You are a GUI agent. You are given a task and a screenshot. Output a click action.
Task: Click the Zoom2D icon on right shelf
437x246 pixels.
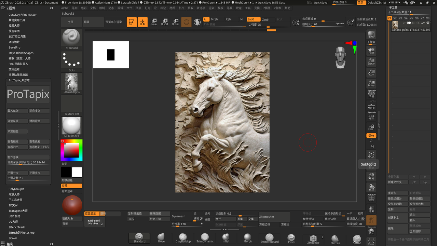coord(371,61)
